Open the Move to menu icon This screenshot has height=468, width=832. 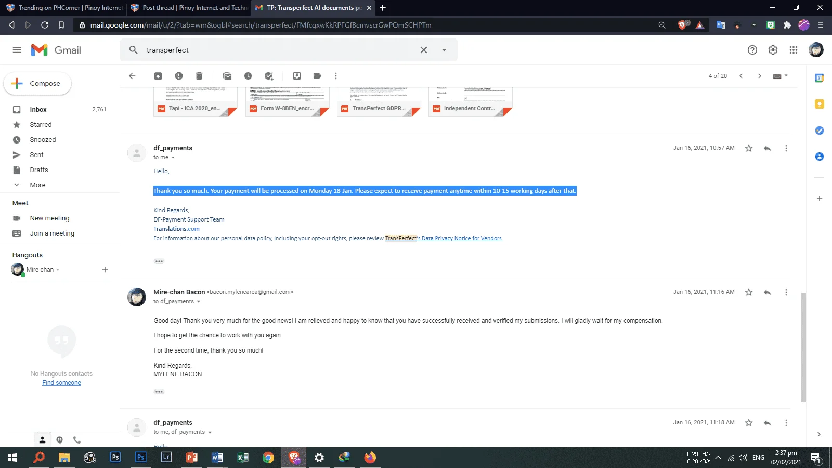[x=297, y=76]
